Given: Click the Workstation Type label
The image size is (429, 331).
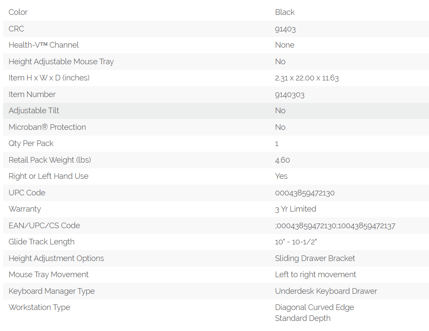Looking at the screenshot, I should click(39, 307).
